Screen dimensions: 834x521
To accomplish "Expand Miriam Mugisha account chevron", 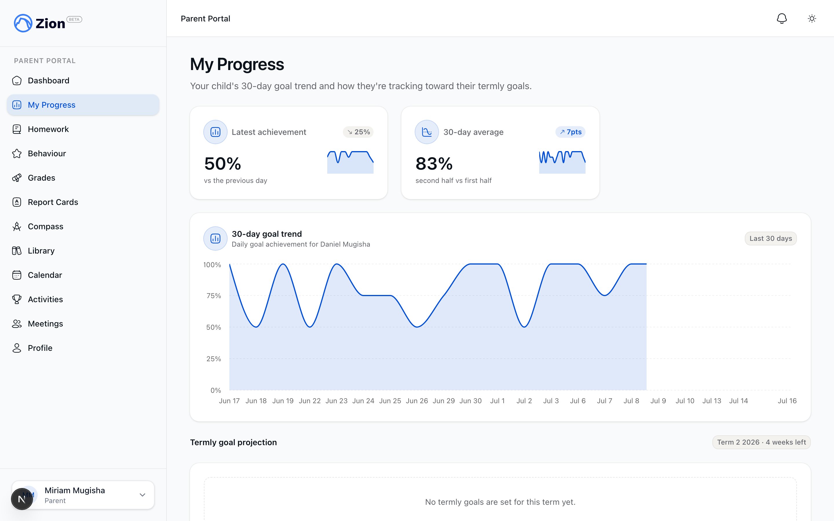I will coord(142,495).
